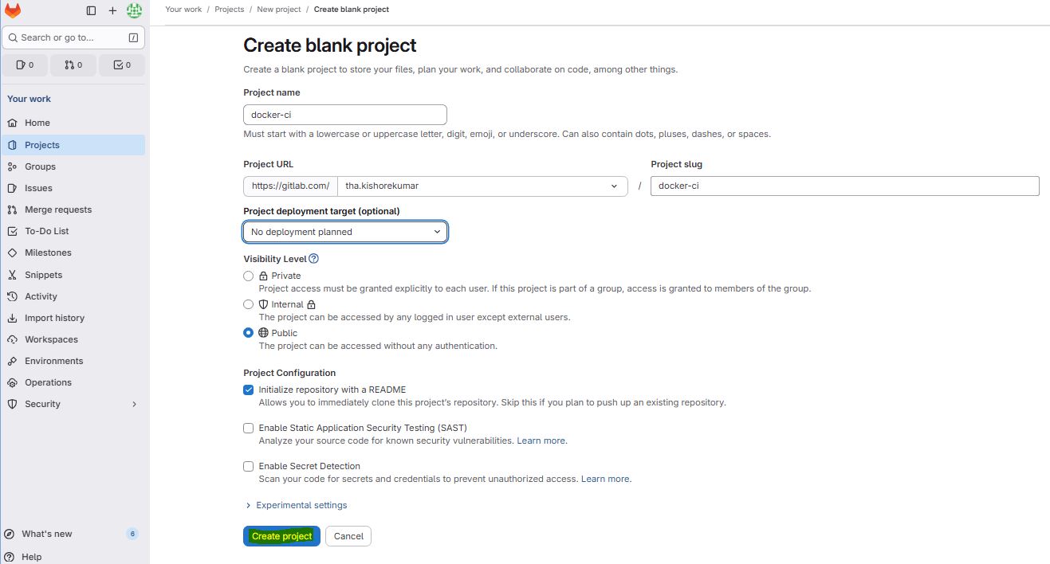Open the user avatar menu
Image resolution: width=1050 pixels, height=564 pixels.
tap(134, 10)
